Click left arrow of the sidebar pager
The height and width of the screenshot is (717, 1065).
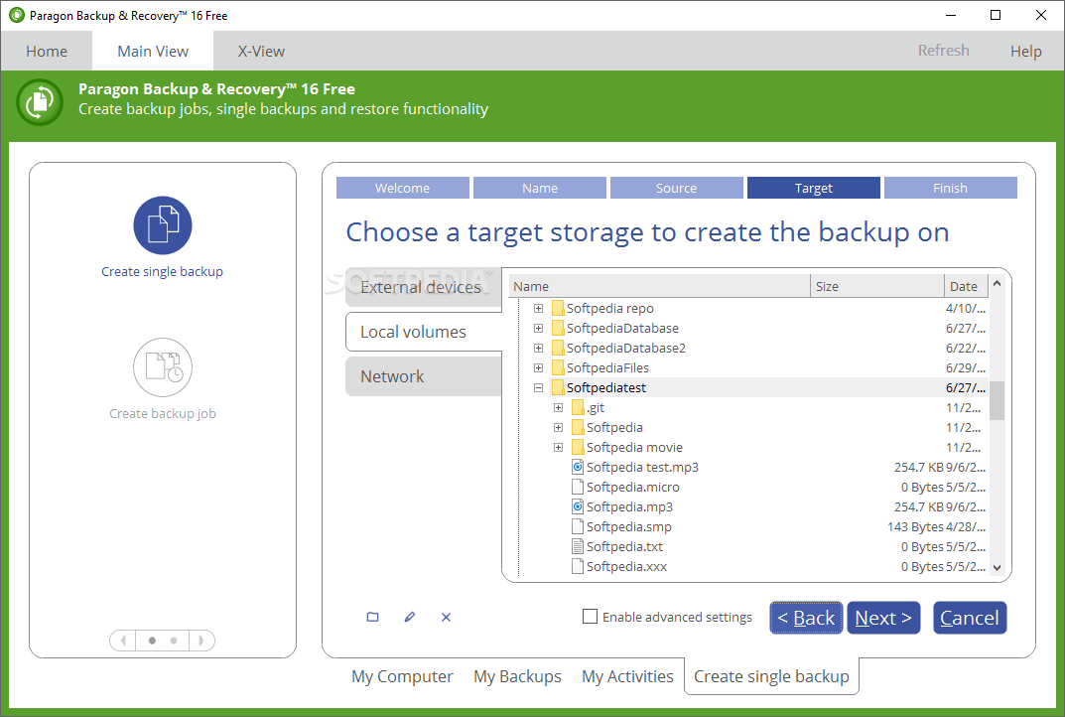(123, 641)
